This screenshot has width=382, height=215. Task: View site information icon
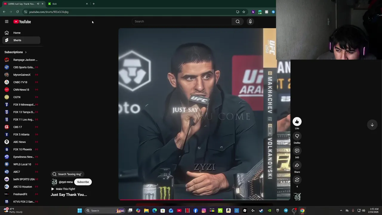click(25, 12)
